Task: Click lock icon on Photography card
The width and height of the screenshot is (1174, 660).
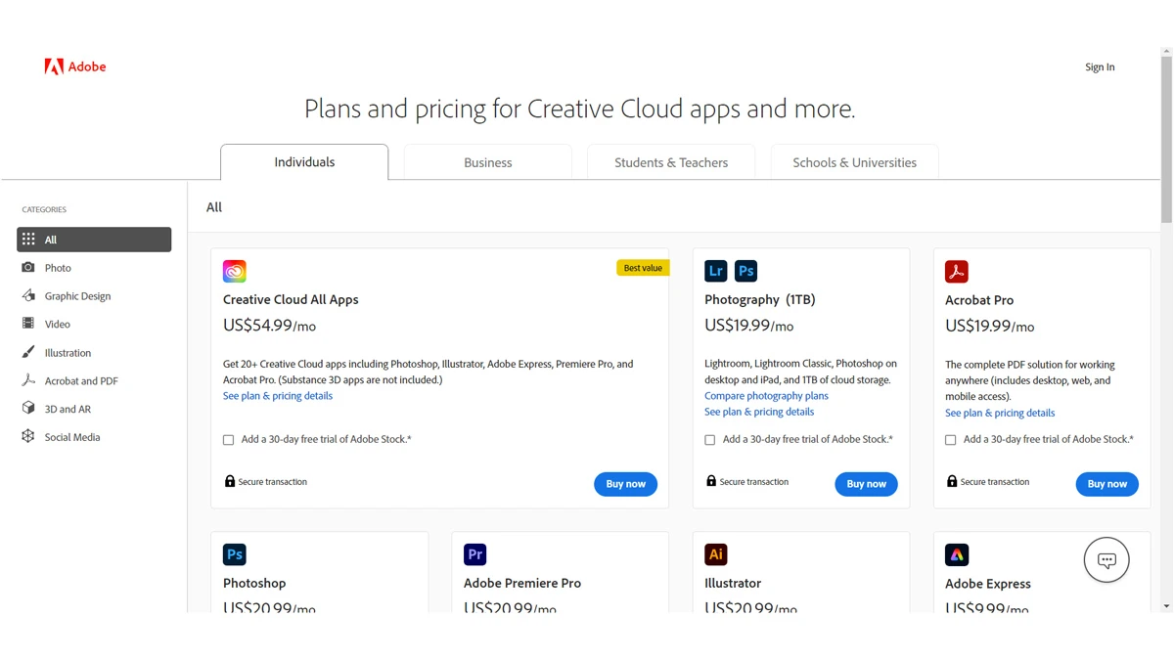Action: (x=711, y=481)
